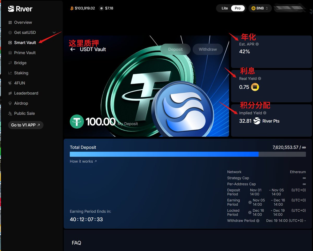Click the 42% APR value
This screenshot has height=251, width=313.
pyautogui.click(x=244, y=52)
